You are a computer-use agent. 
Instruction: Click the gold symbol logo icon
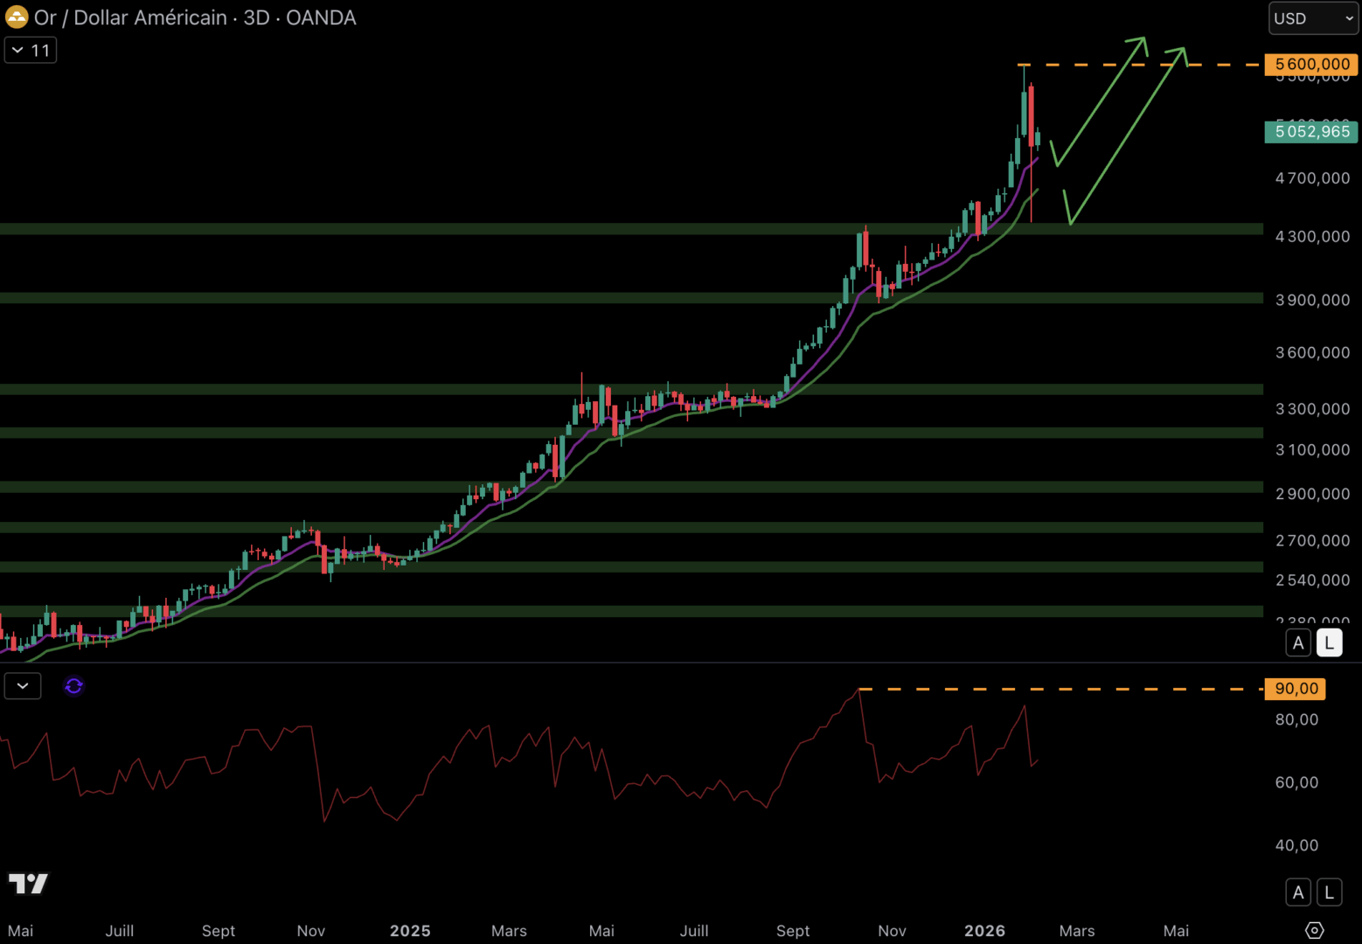tap(17, 17)
